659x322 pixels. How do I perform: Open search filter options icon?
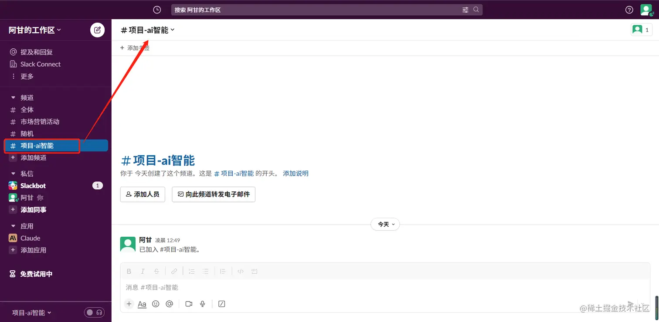point(465,10)
